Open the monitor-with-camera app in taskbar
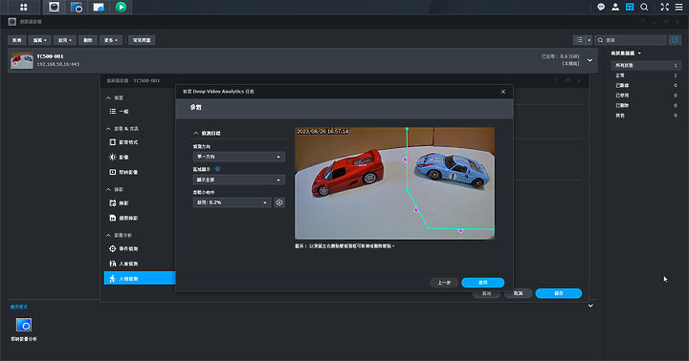 (77, 7)
